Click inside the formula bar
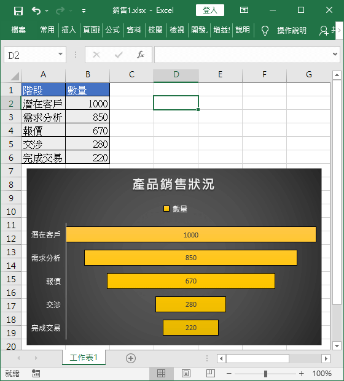 coord(243,55)
